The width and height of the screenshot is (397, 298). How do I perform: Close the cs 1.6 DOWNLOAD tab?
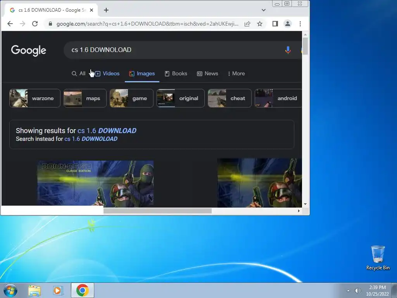(91, 10)
